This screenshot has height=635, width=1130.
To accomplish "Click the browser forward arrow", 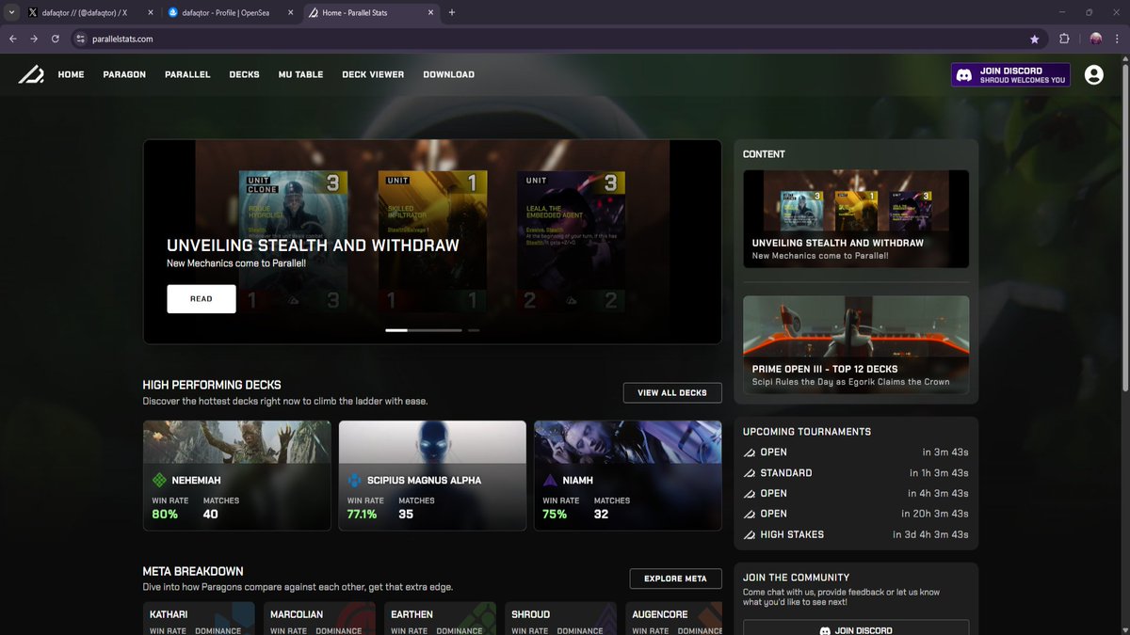I will tap(34, 39).
